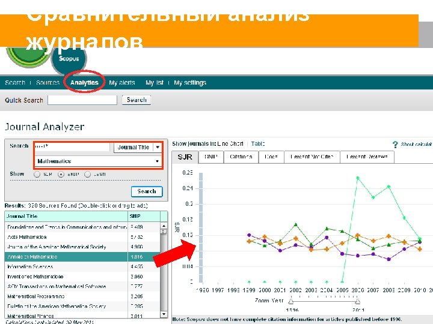
Task: Select Journal of the American Mathematical Society
Action: (82, 247)
